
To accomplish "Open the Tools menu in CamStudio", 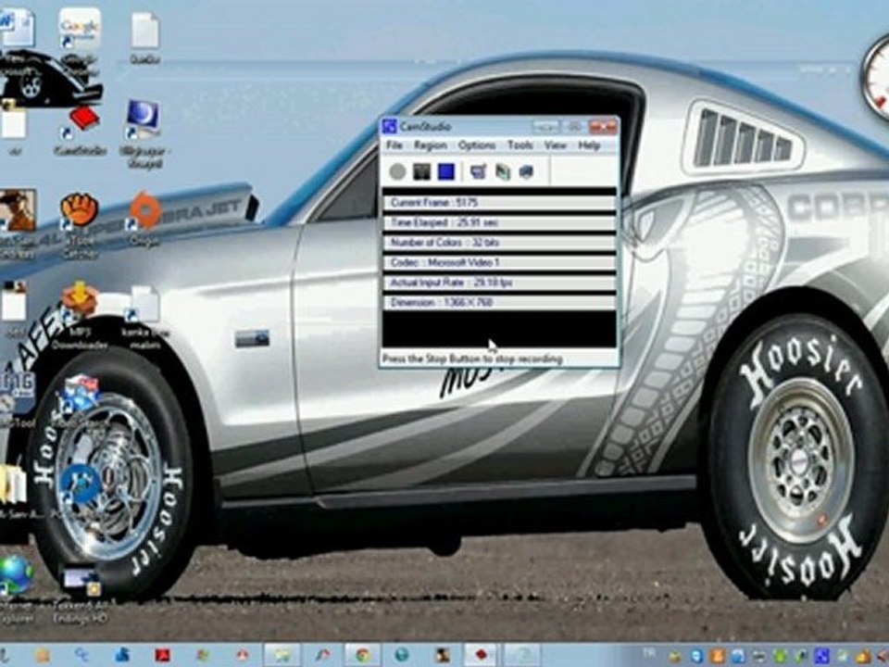I will point(520,145).
